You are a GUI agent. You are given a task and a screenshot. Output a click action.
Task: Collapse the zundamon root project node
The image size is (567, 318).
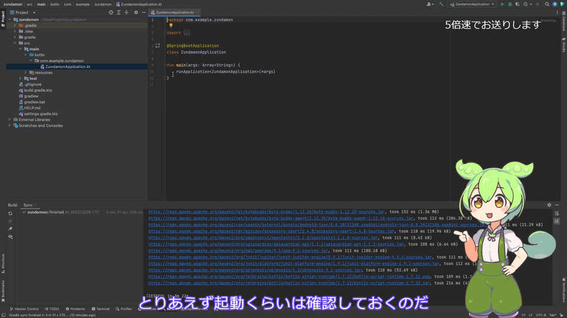tap(10, 19)
